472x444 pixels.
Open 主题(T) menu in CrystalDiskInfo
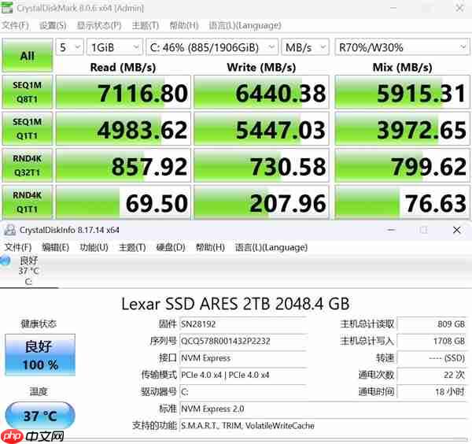(132, 247)
